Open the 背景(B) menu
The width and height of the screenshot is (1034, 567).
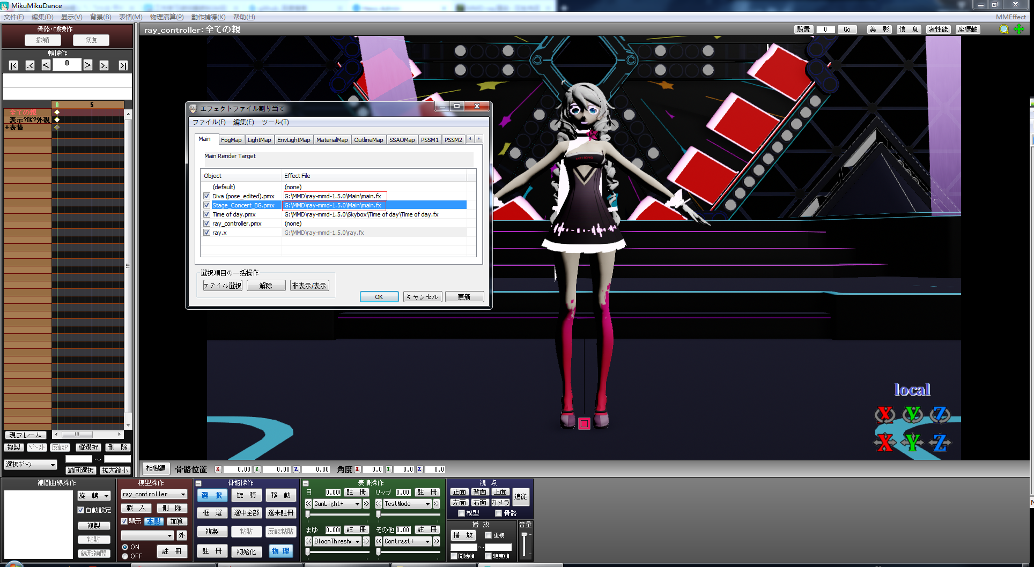[100, 17]
